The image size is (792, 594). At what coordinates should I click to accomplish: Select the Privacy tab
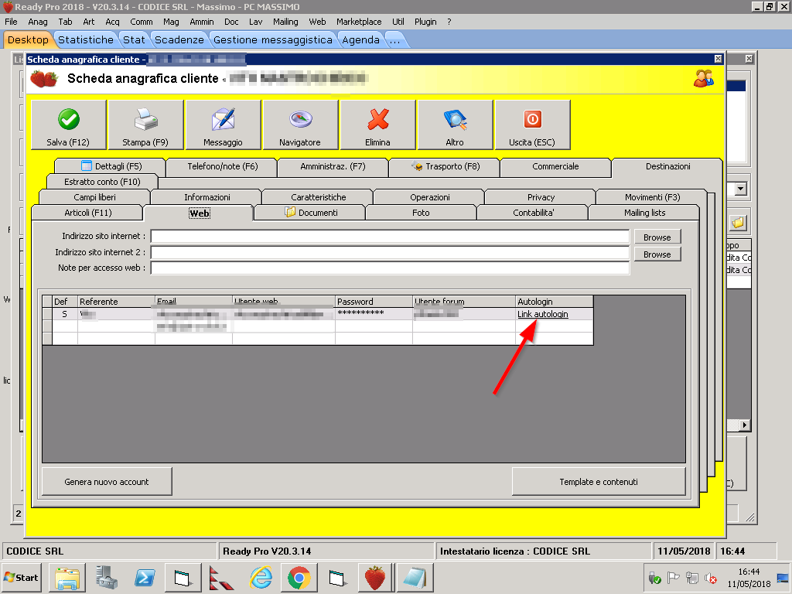coord(541,197)
